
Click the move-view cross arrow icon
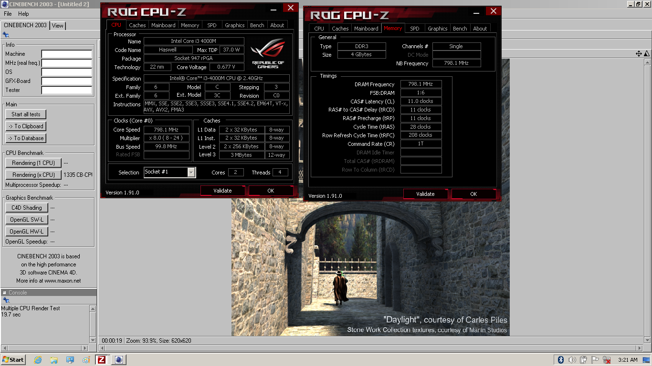[639, 54]
